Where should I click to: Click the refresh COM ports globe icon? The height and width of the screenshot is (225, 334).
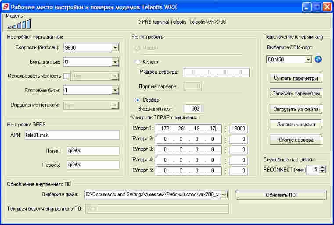click(318, 59)
